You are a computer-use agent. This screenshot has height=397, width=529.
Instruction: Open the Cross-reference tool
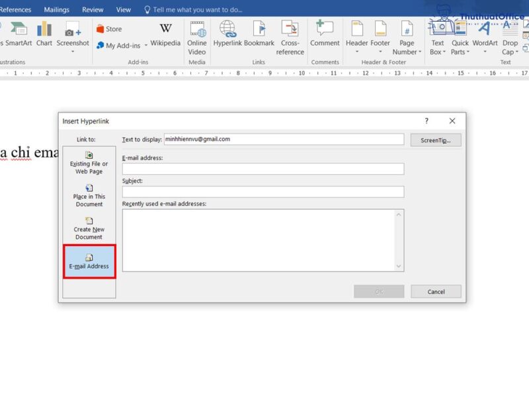pyautogui.click(x=290, y=38)
